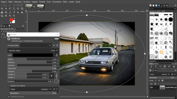
Task: Swap foreground and background colors
Action: [x=14, y=19]
